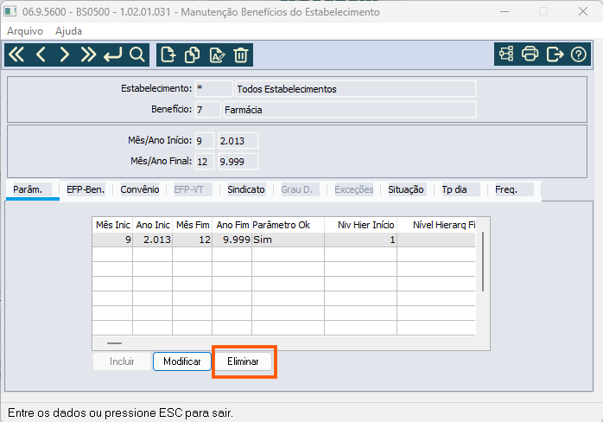Screen dimensions: 603x422
Task: Open the Ajuda menu
Action: pos(68,31)
